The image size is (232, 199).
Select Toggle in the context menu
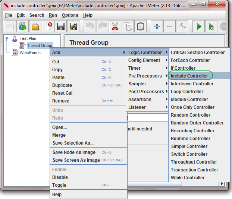pos(88,185)
